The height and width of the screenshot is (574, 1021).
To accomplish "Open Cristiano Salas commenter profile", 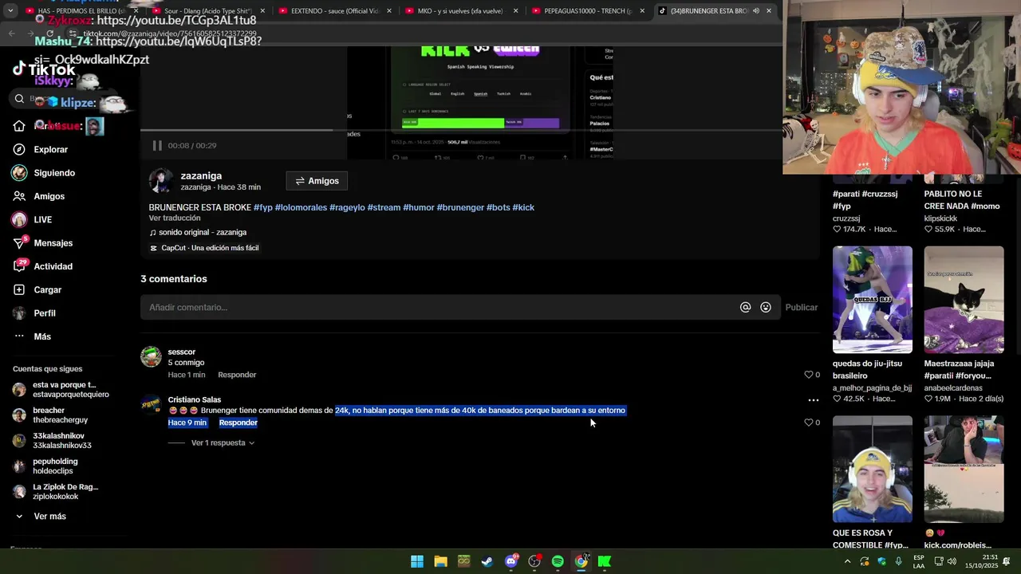I will (194, 399).
